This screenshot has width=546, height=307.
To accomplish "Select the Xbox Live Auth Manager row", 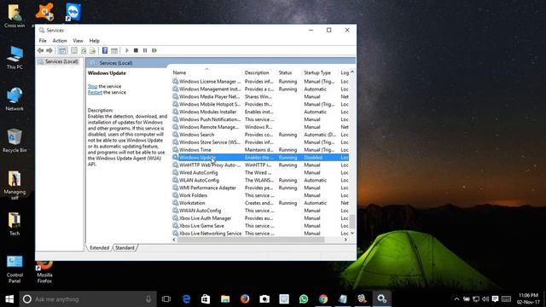I will [260, 218].
